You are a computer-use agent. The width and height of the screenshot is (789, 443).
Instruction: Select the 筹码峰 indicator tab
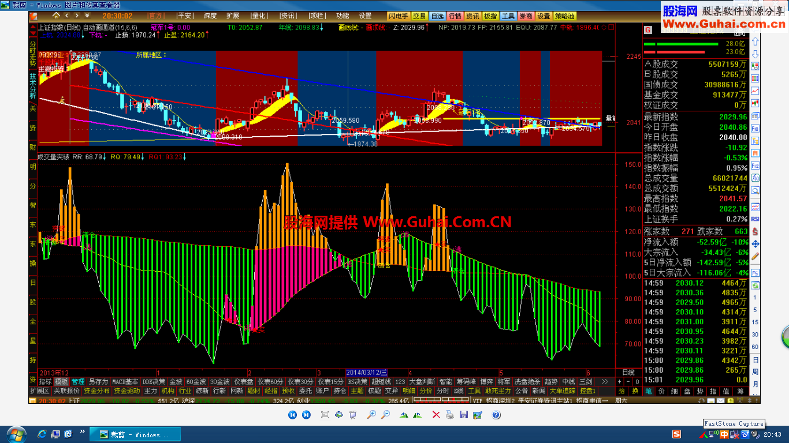click(467, 381)
